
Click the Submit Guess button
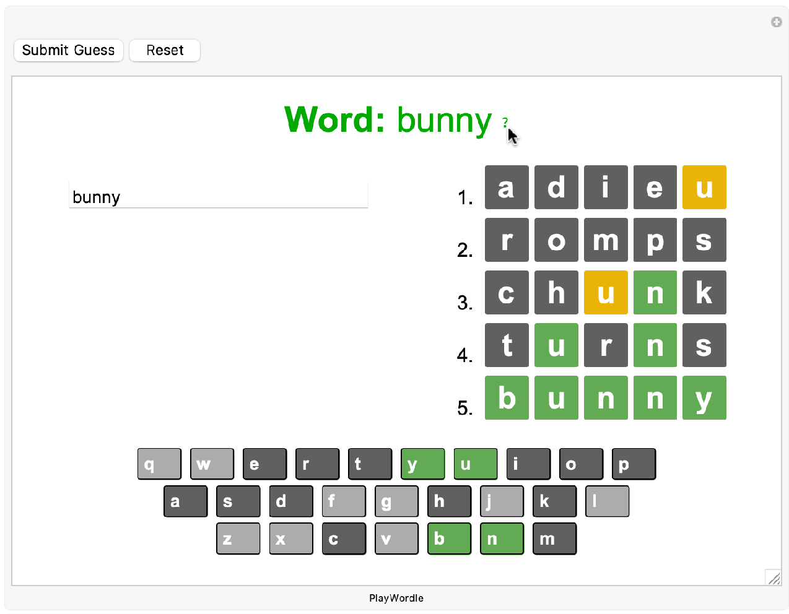point(69,50)
